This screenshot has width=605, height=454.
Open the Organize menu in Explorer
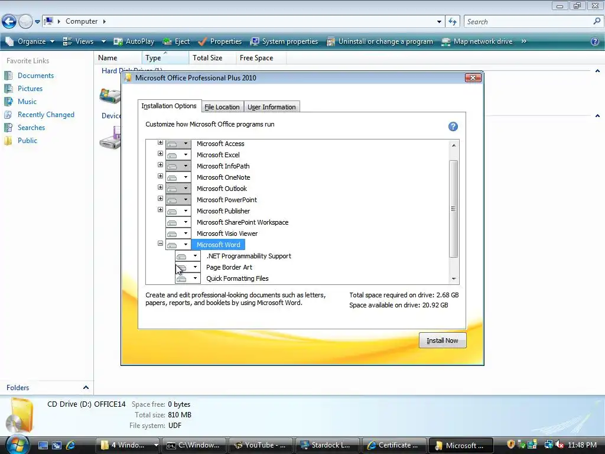coord(30,41)
